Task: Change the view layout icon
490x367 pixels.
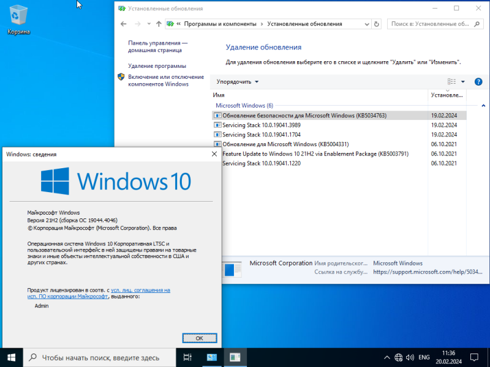Action: (451, 82)
